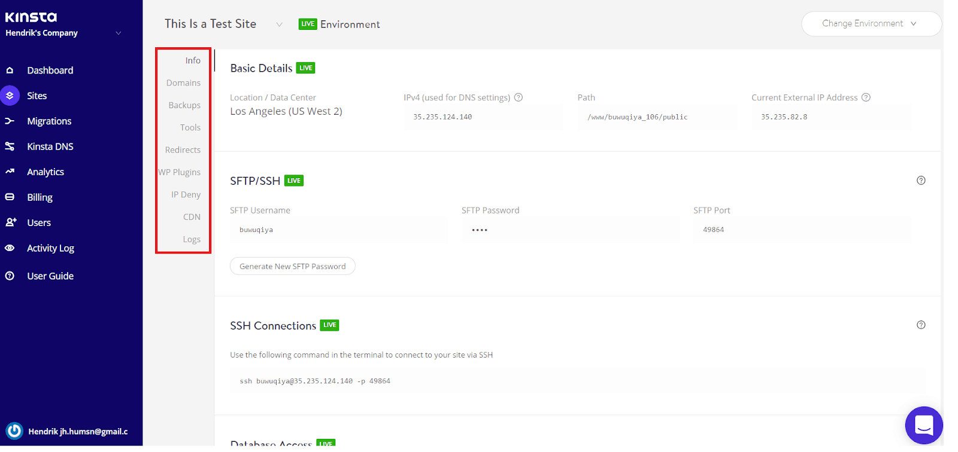
Task: Open the chat support widget
Action: [x=923, y=425]
